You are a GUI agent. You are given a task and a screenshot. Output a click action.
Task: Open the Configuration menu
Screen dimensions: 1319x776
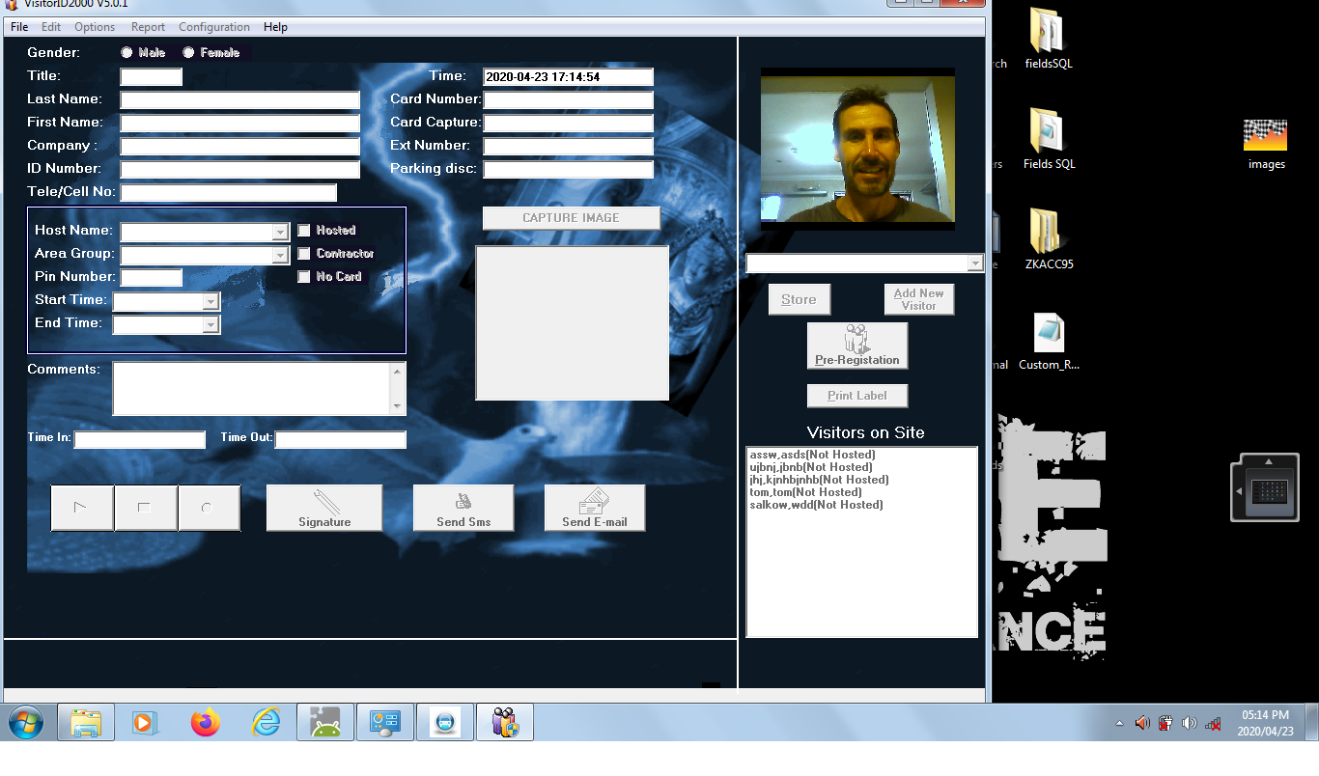pyautogui.click(x=214, y=27)
